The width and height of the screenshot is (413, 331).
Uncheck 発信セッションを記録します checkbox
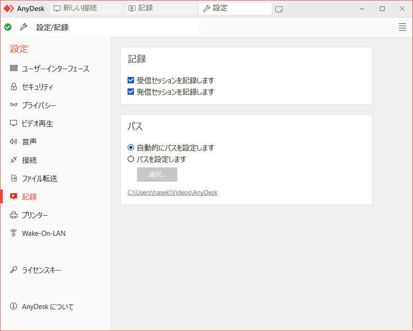[131, 92]
